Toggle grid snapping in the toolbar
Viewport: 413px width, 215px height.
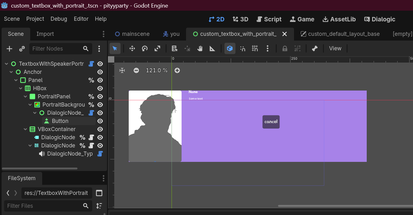tap(255, 48)
